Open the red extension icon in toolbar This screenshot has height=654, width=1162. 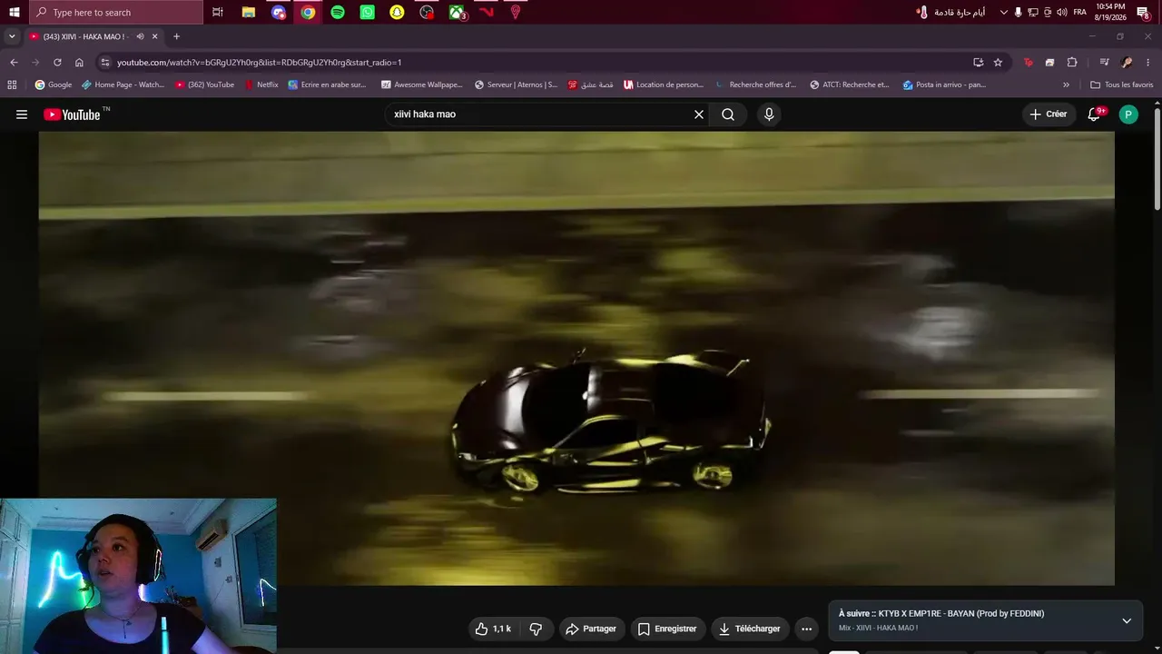[1028, 63]
